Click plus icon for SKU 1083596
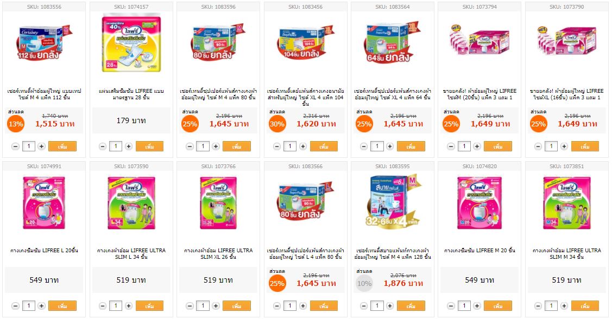This screenshot has width=612, height=319. coord(216,146)
